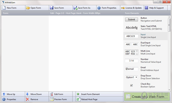Viewport: 172px width, 103px height.
Task: Select the Check Box Boolean Option label
Action: [x=148, y=85]
